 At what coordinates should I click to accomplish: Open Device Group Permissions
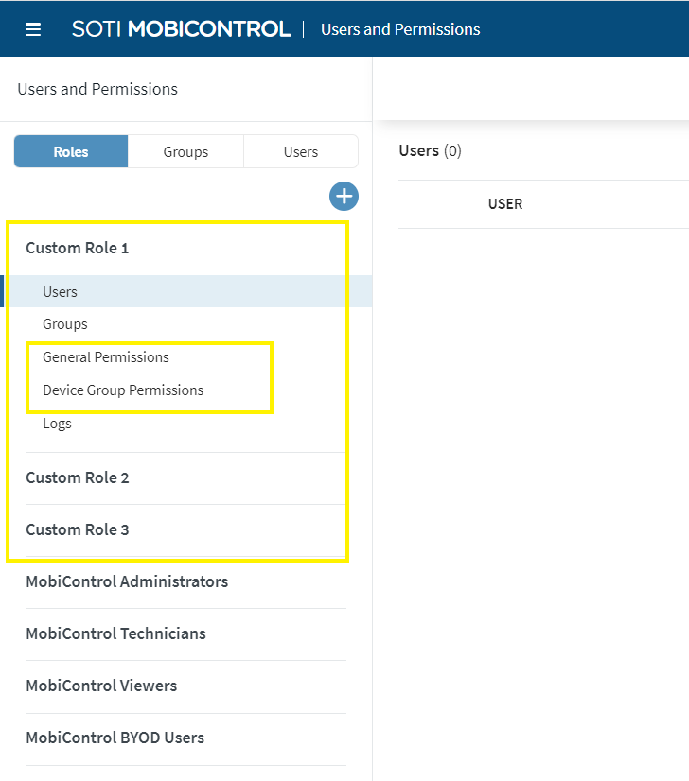point(123,390)
